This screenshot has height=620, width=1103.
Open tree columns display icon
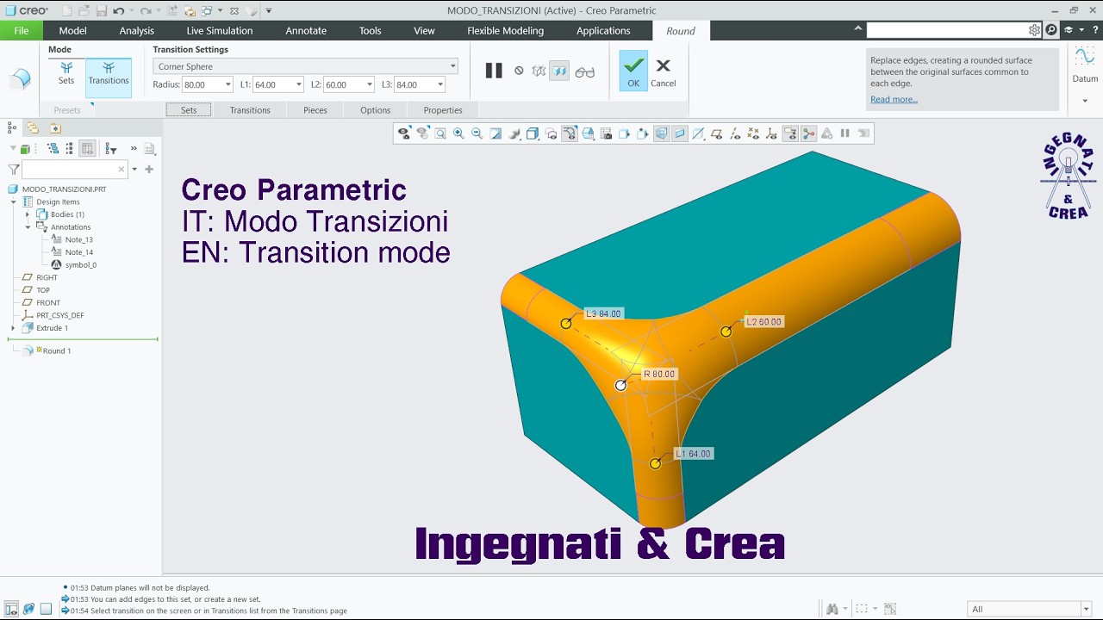point(87,149)
